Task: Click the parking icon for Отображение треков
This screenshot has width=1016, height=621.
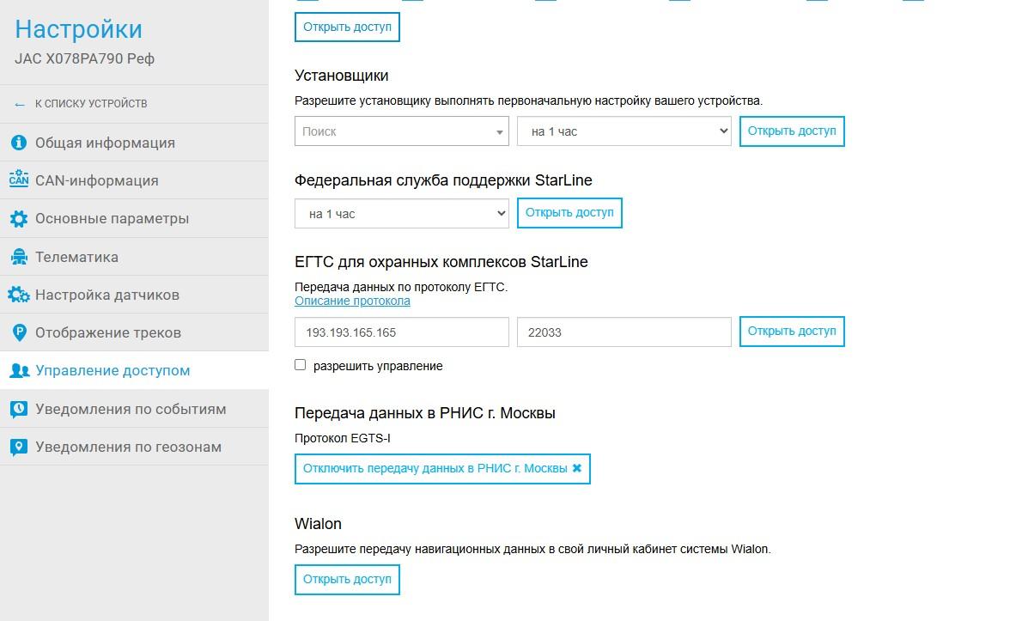Action: [19, 332]
